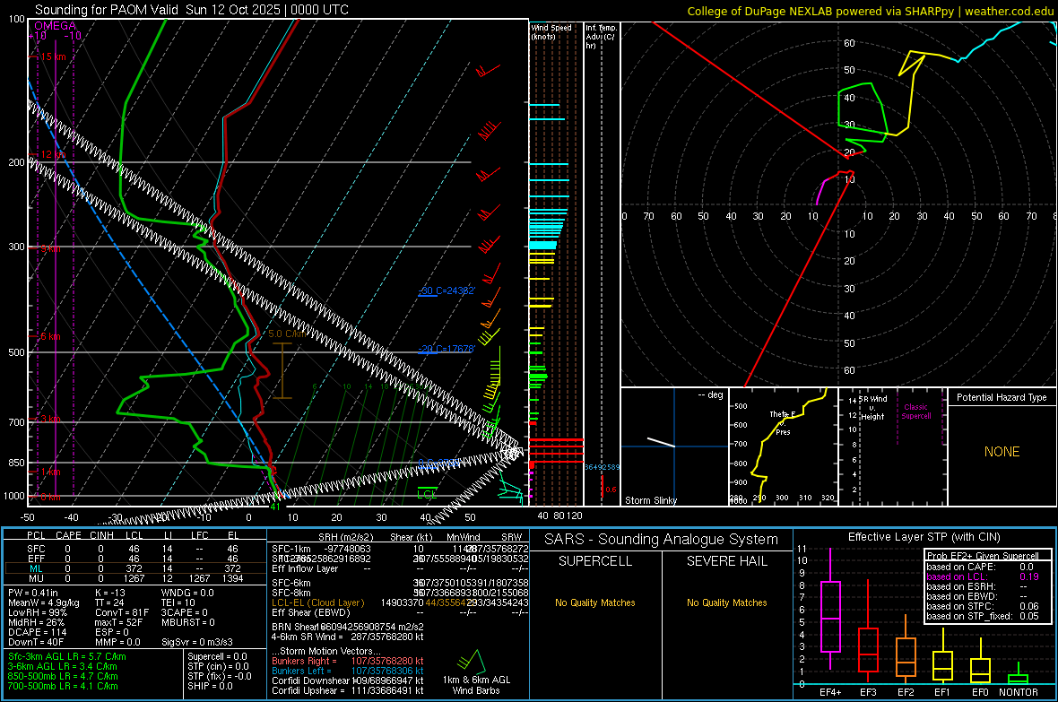1058x702 pixels.
Task: Click the '15 km' height marker
Action: pos(53,56)
